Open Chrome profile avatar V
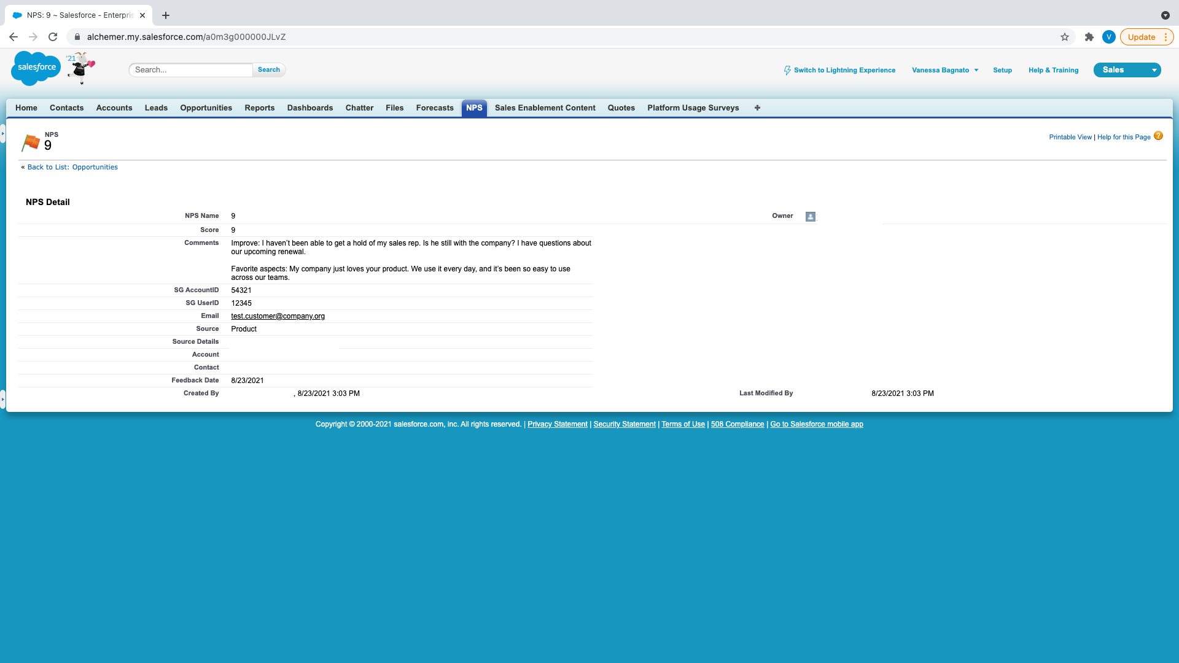Viewport: 1179px width, 663px height. (1108, 37)
